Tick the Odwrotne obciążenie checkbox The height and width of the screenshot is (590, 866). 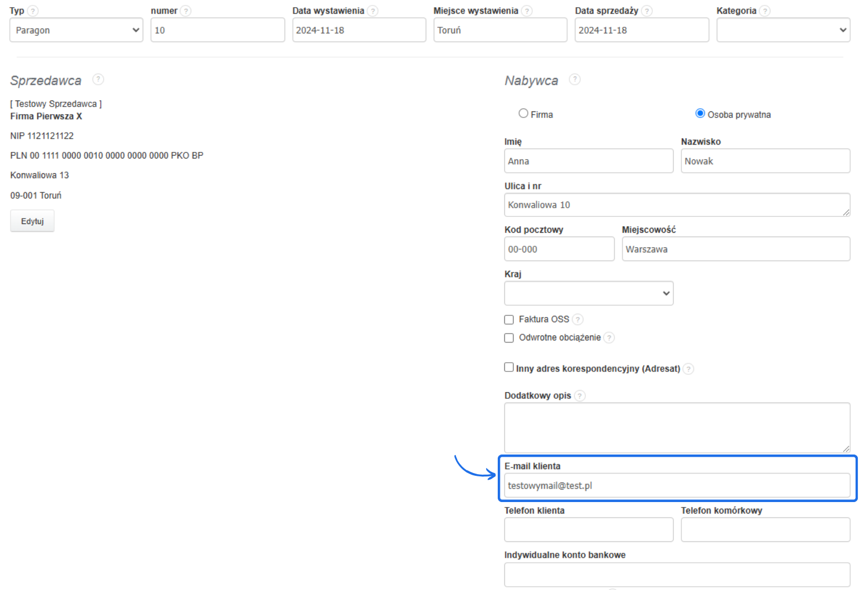509,338
